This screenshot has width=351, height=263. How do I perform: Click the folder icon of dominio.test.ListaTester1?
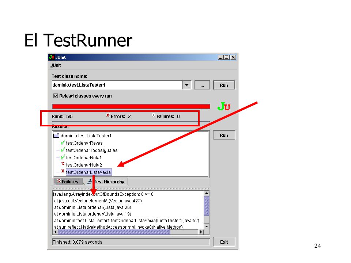tap(56, 135)
